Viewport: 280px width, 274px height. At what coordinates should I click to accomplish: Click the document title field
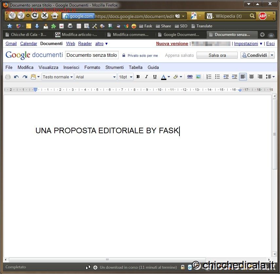92,55
